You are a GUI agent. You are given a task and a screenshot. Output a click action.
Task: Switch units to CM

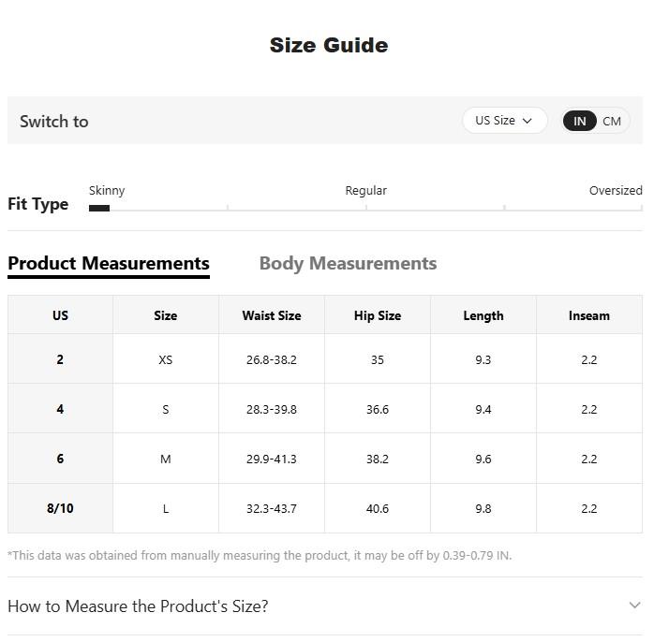[612, 121]
